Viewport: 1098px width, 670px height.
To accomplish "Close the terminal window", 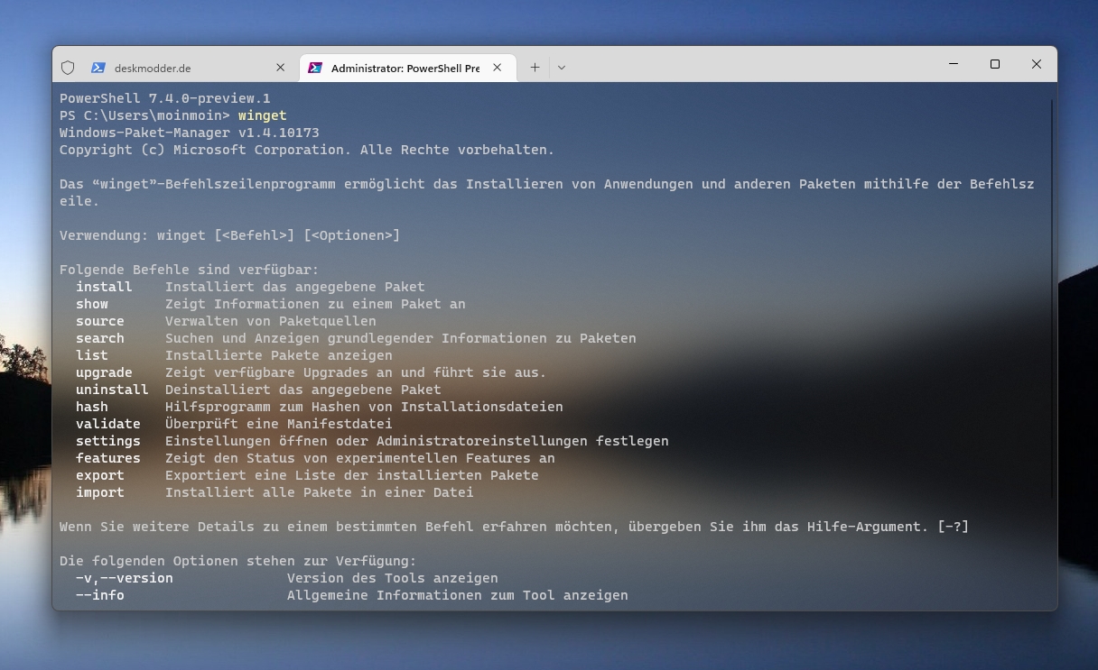I will [x=1037, y=64].
